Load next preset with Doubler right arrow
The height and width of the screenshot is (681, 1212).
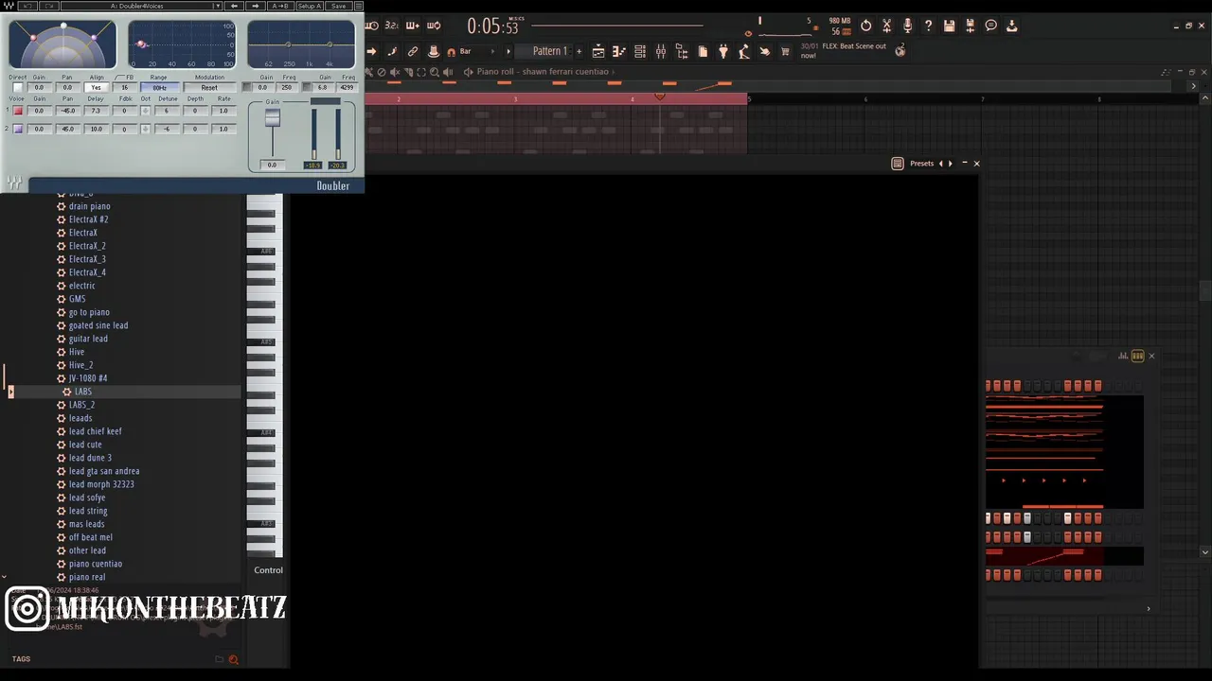[256, 6]
